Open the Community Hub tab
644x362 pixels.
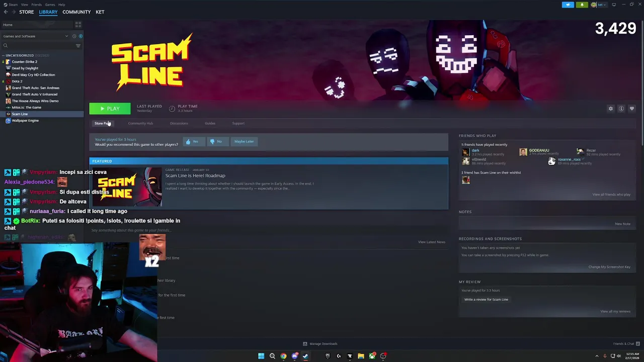[140, 123]
